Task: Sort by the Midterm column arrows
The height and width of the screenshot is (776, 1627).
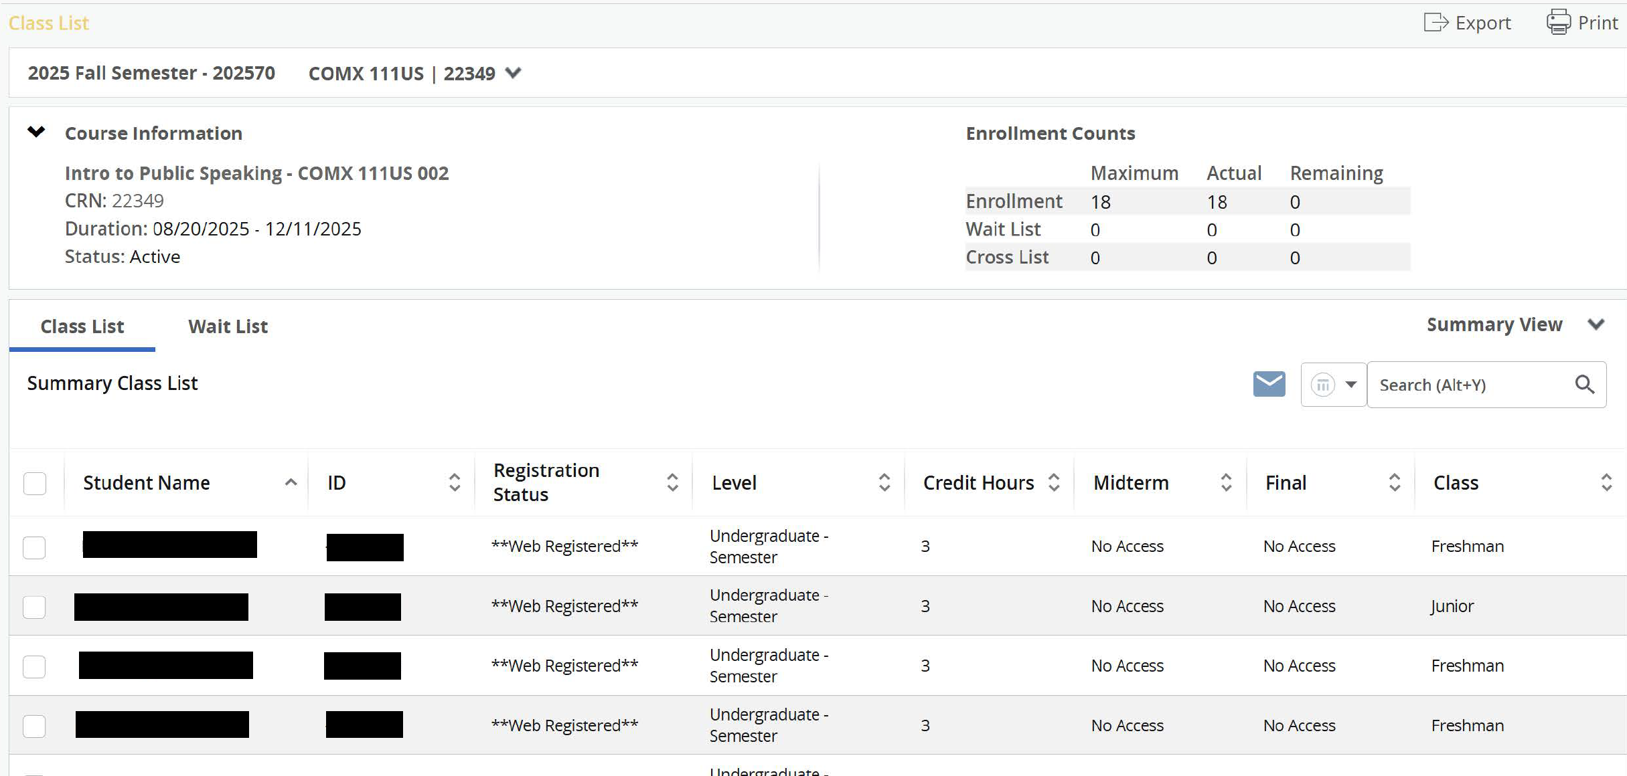Action: [1226, 482]
